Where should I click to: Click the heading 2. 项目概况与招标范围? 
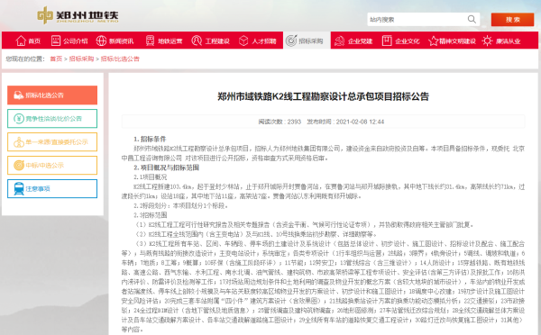pyautogui.click(x=166, y=167)
